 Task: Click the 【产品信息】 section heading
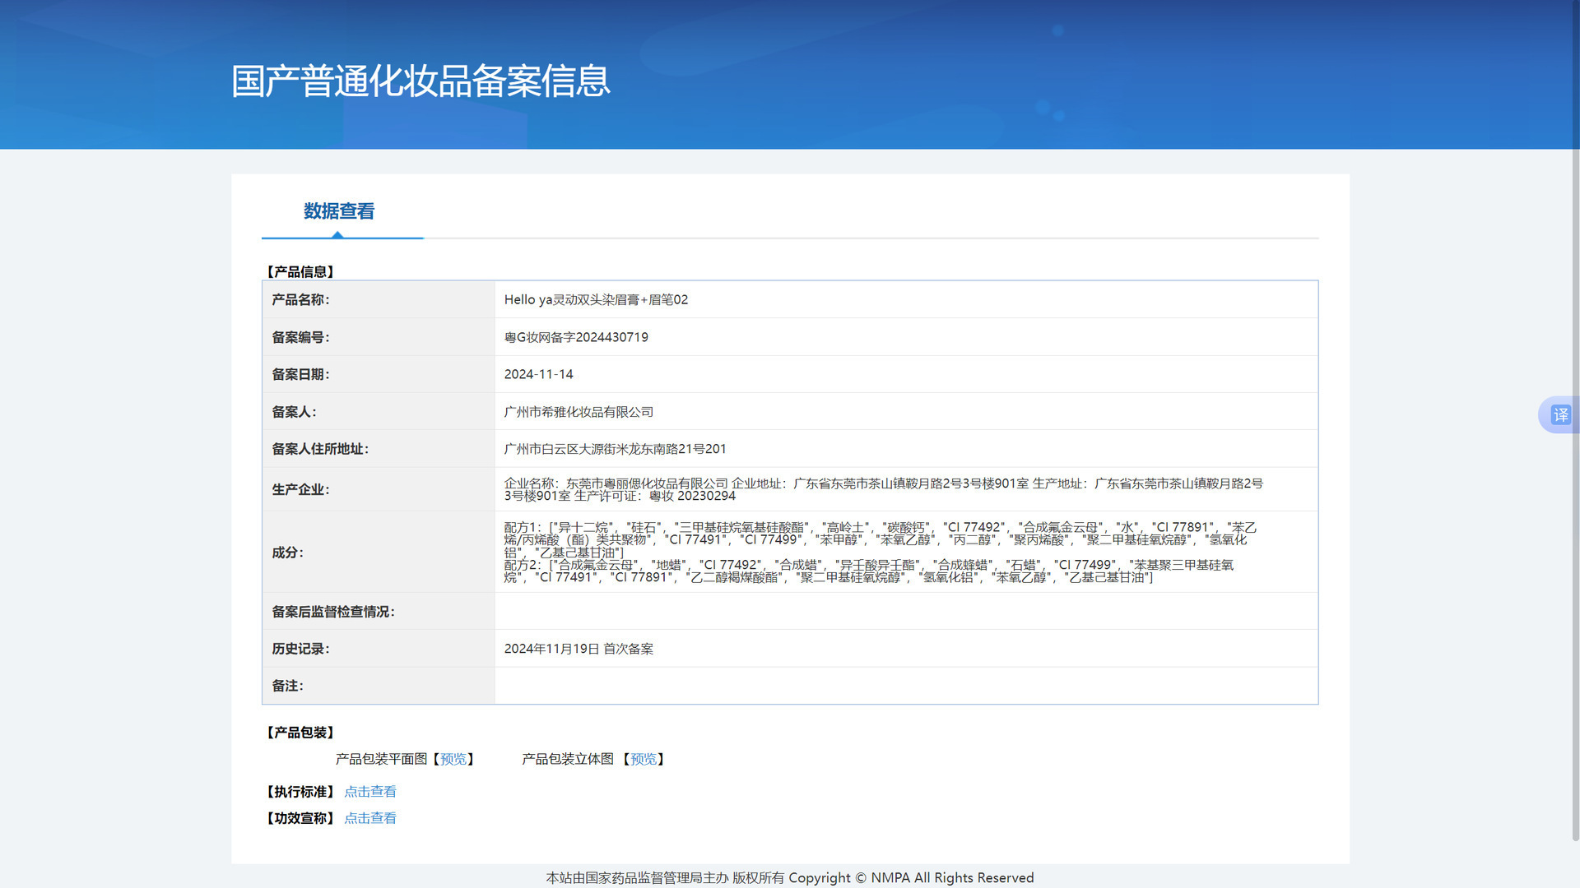300,271
